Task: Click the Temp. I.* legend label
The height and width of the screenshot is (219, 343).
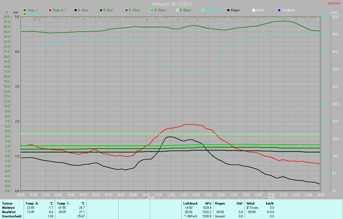Action: (33, 10)
